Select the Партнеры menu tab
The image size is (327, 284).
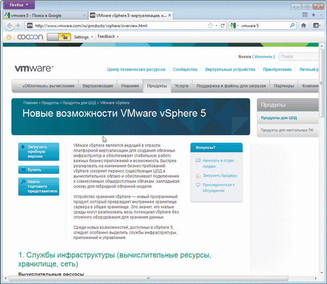click(x=284, y=86)
